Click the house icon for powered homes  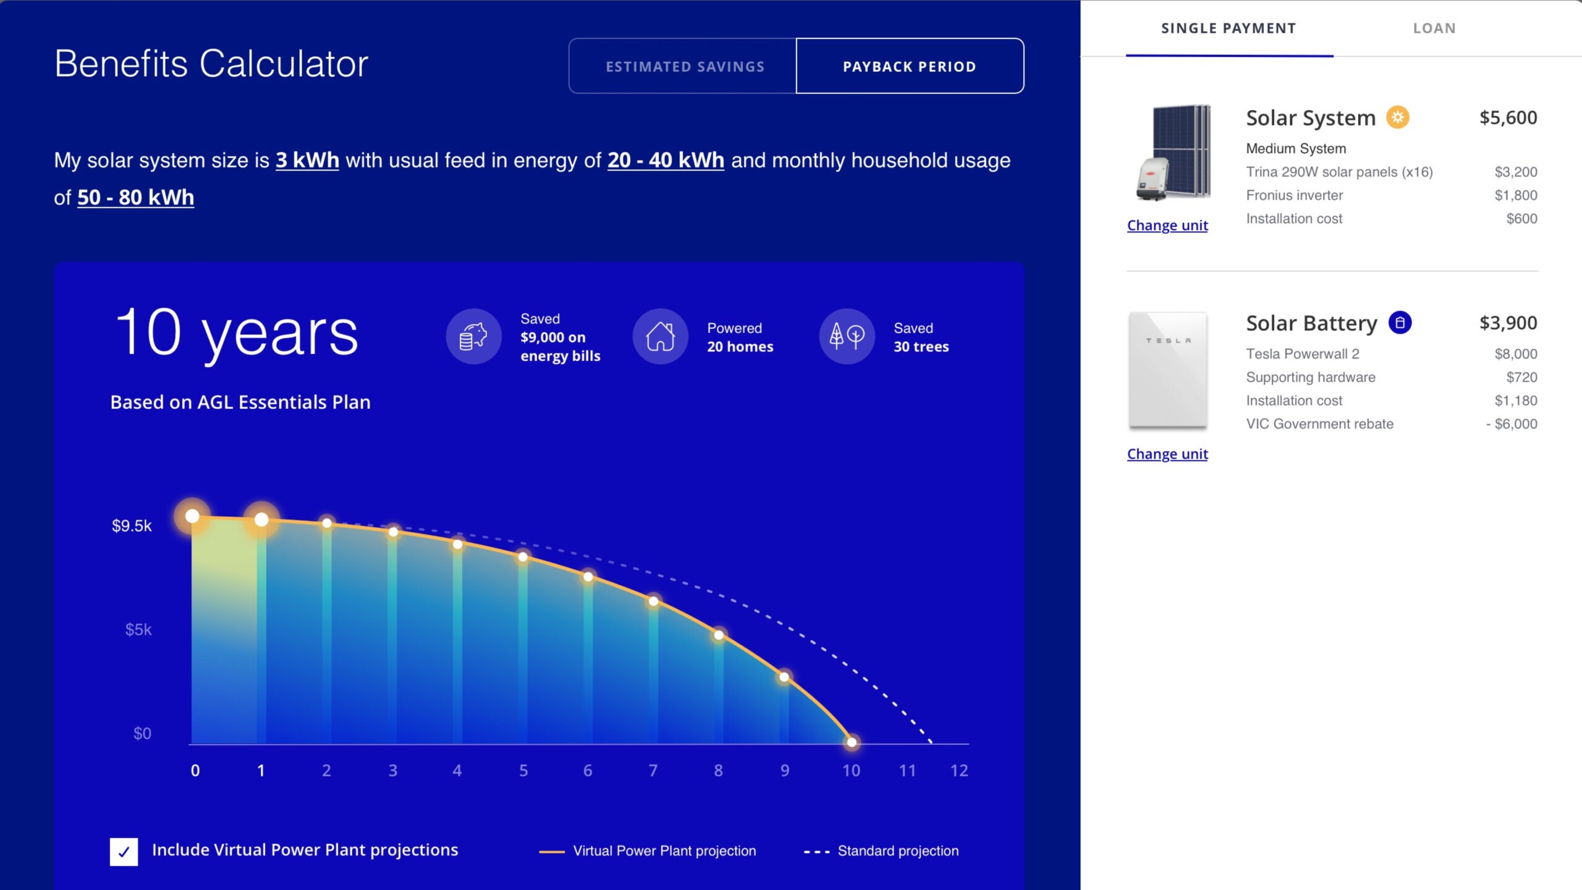point(660,336)
